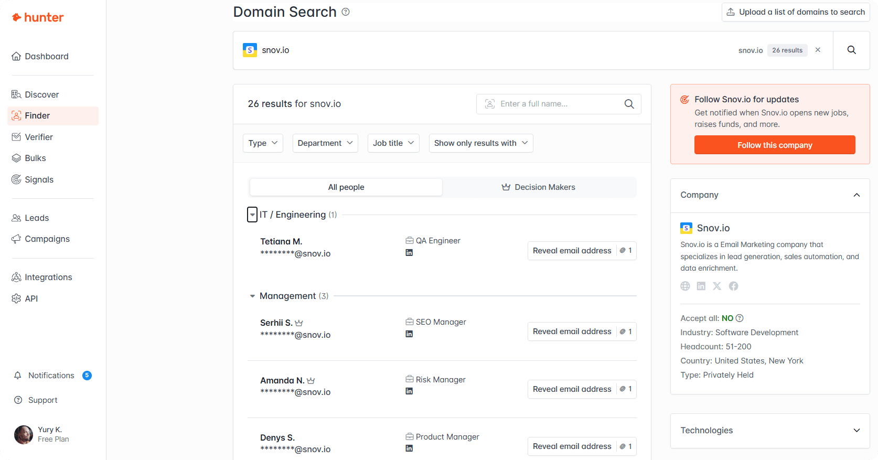This screenshot has width=878, height=460.
Task: Open Snov.io's Facebook page icon
Action: 733,286
